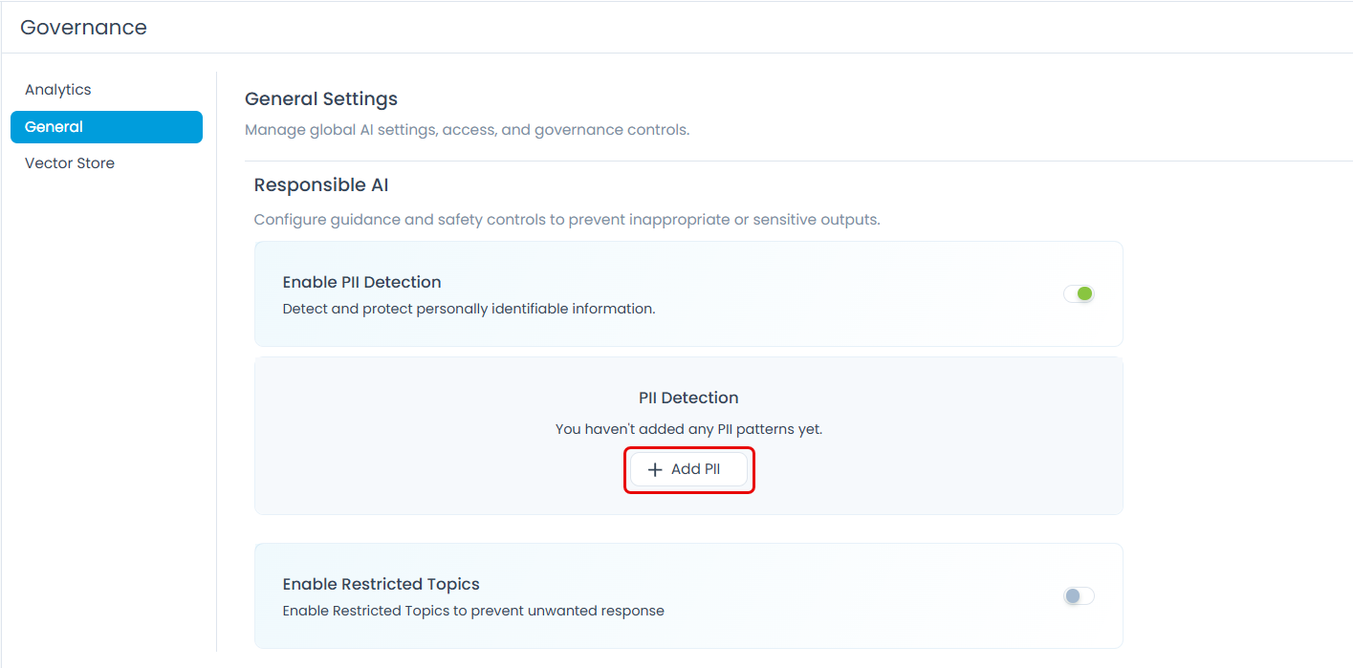The image size is (1353, 668).
Task: Click the "Configure guidance and safety controls" description
Action: [566, 220]
